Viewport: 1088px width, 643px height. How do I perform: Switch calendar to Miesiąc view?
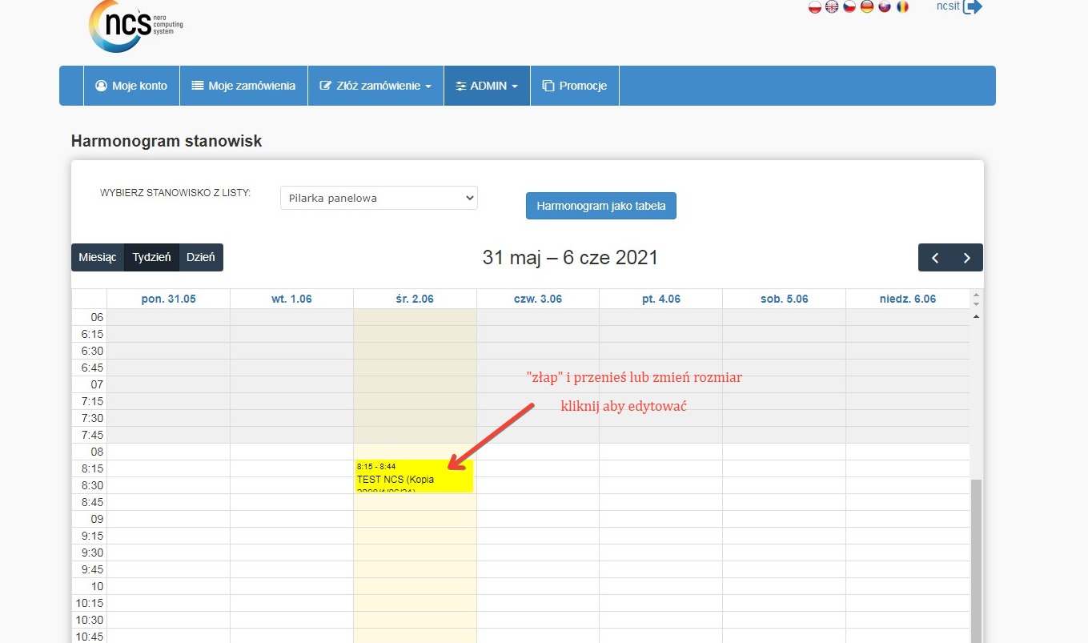98,258
